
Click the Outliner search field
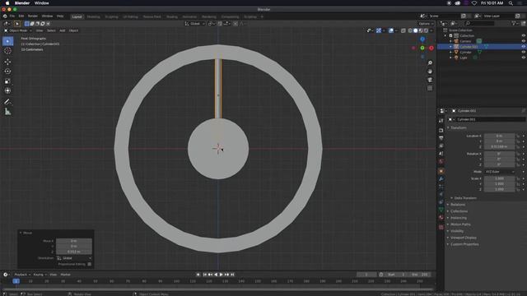click(x=479, y=23)
